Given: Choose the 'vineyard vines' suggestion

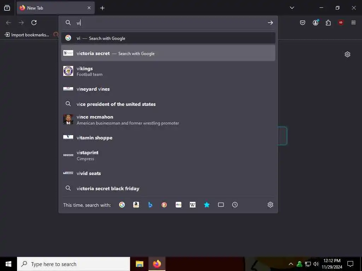Looking at the screenshot, I should click(168, 89).
